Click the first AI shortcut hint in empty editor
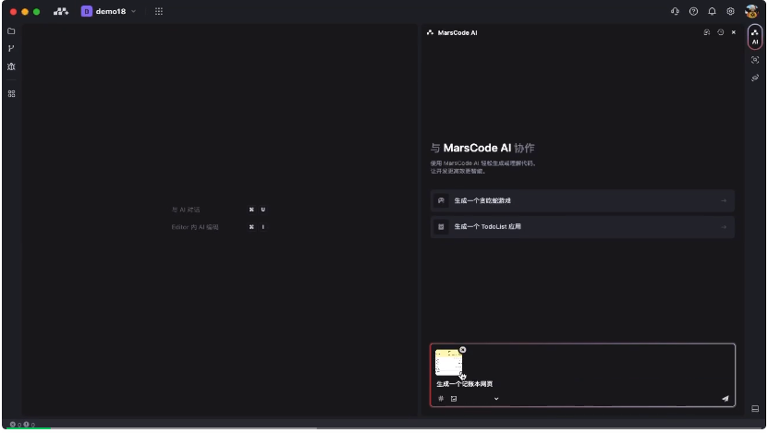768x433 pixels. 218,210
